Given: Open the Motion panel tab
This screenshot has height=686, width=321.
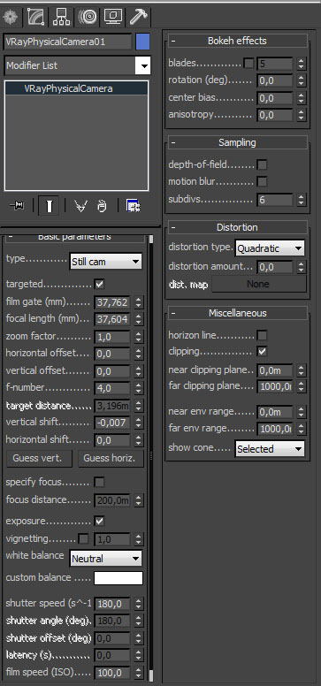Looking at the screenshot, I should pyautogui.click(x=88, y=17).
